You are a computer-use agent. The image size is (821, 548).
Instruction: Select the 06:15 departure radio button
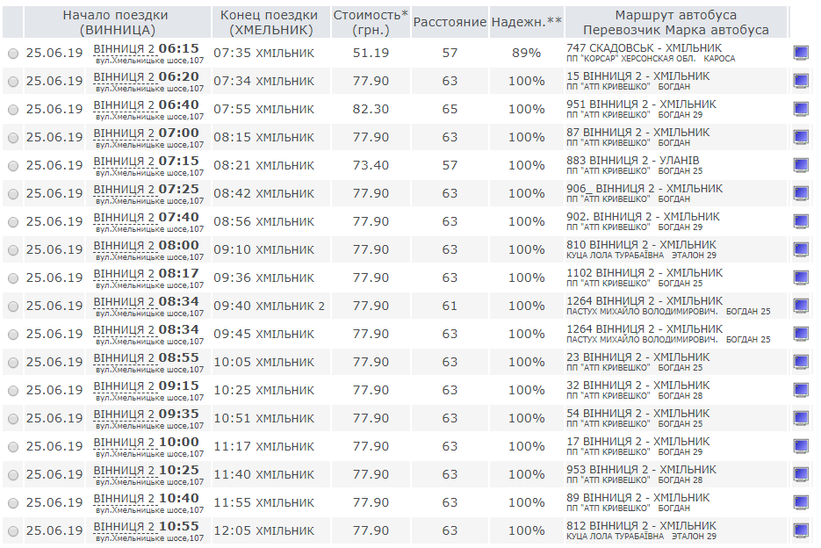(x=13, y=54)
